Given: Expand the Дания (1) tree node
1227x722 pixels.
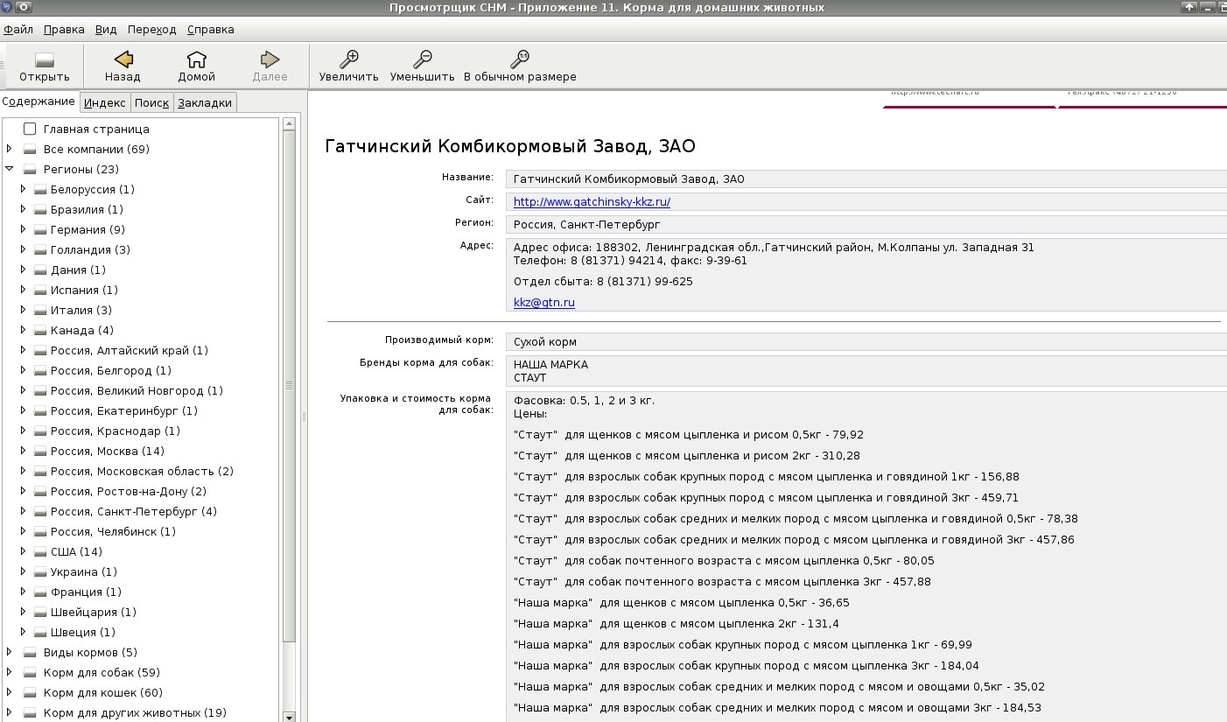Looking at the screenshot, I should click(x=24, y=270).
